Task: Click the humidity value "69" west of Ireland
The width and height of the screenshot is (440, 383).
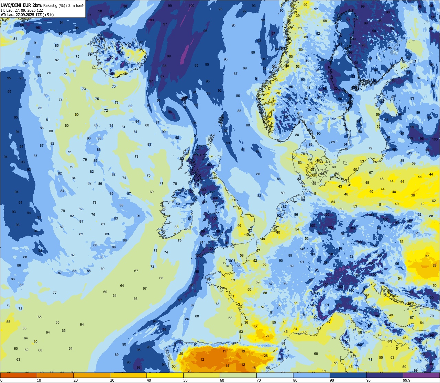Action: [x=152, y=192]
